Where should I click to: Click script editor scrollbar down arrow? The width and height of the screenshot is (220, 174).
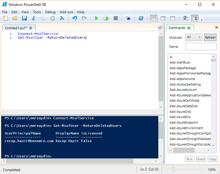161,107
